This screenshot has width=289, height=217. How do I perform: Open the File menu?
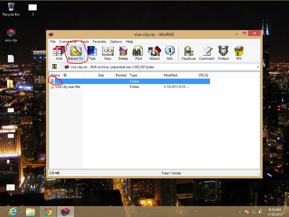click(x=53, y=42)
